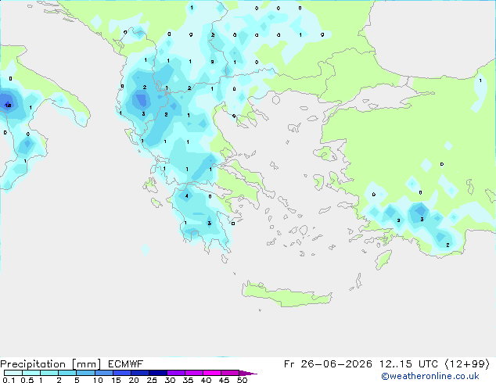Click the "50" legend scale label
This screenshot has height=383, width=496.
click(242, 380)
